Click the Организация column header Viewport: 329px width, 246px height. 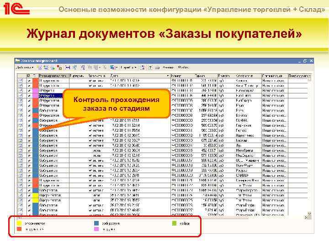(275, 76)
